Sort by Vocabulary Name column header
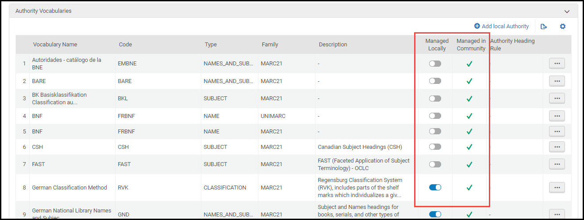The height and width of the screenshot is (220, 584). (55, 45)
